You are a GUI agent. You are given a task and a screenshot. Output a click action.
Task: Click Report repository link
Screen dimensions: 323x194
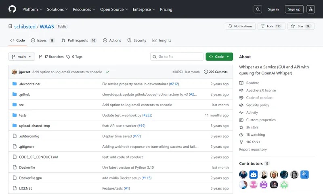(253, 149)
